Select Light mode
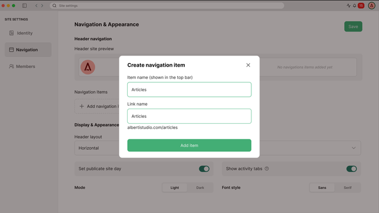Screen dimensions: 379x213 [174, 187]
